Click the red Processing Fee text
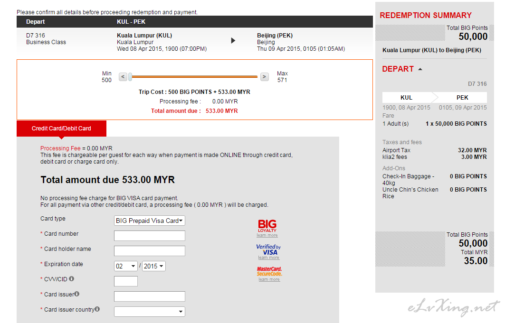 coord(60,148)
